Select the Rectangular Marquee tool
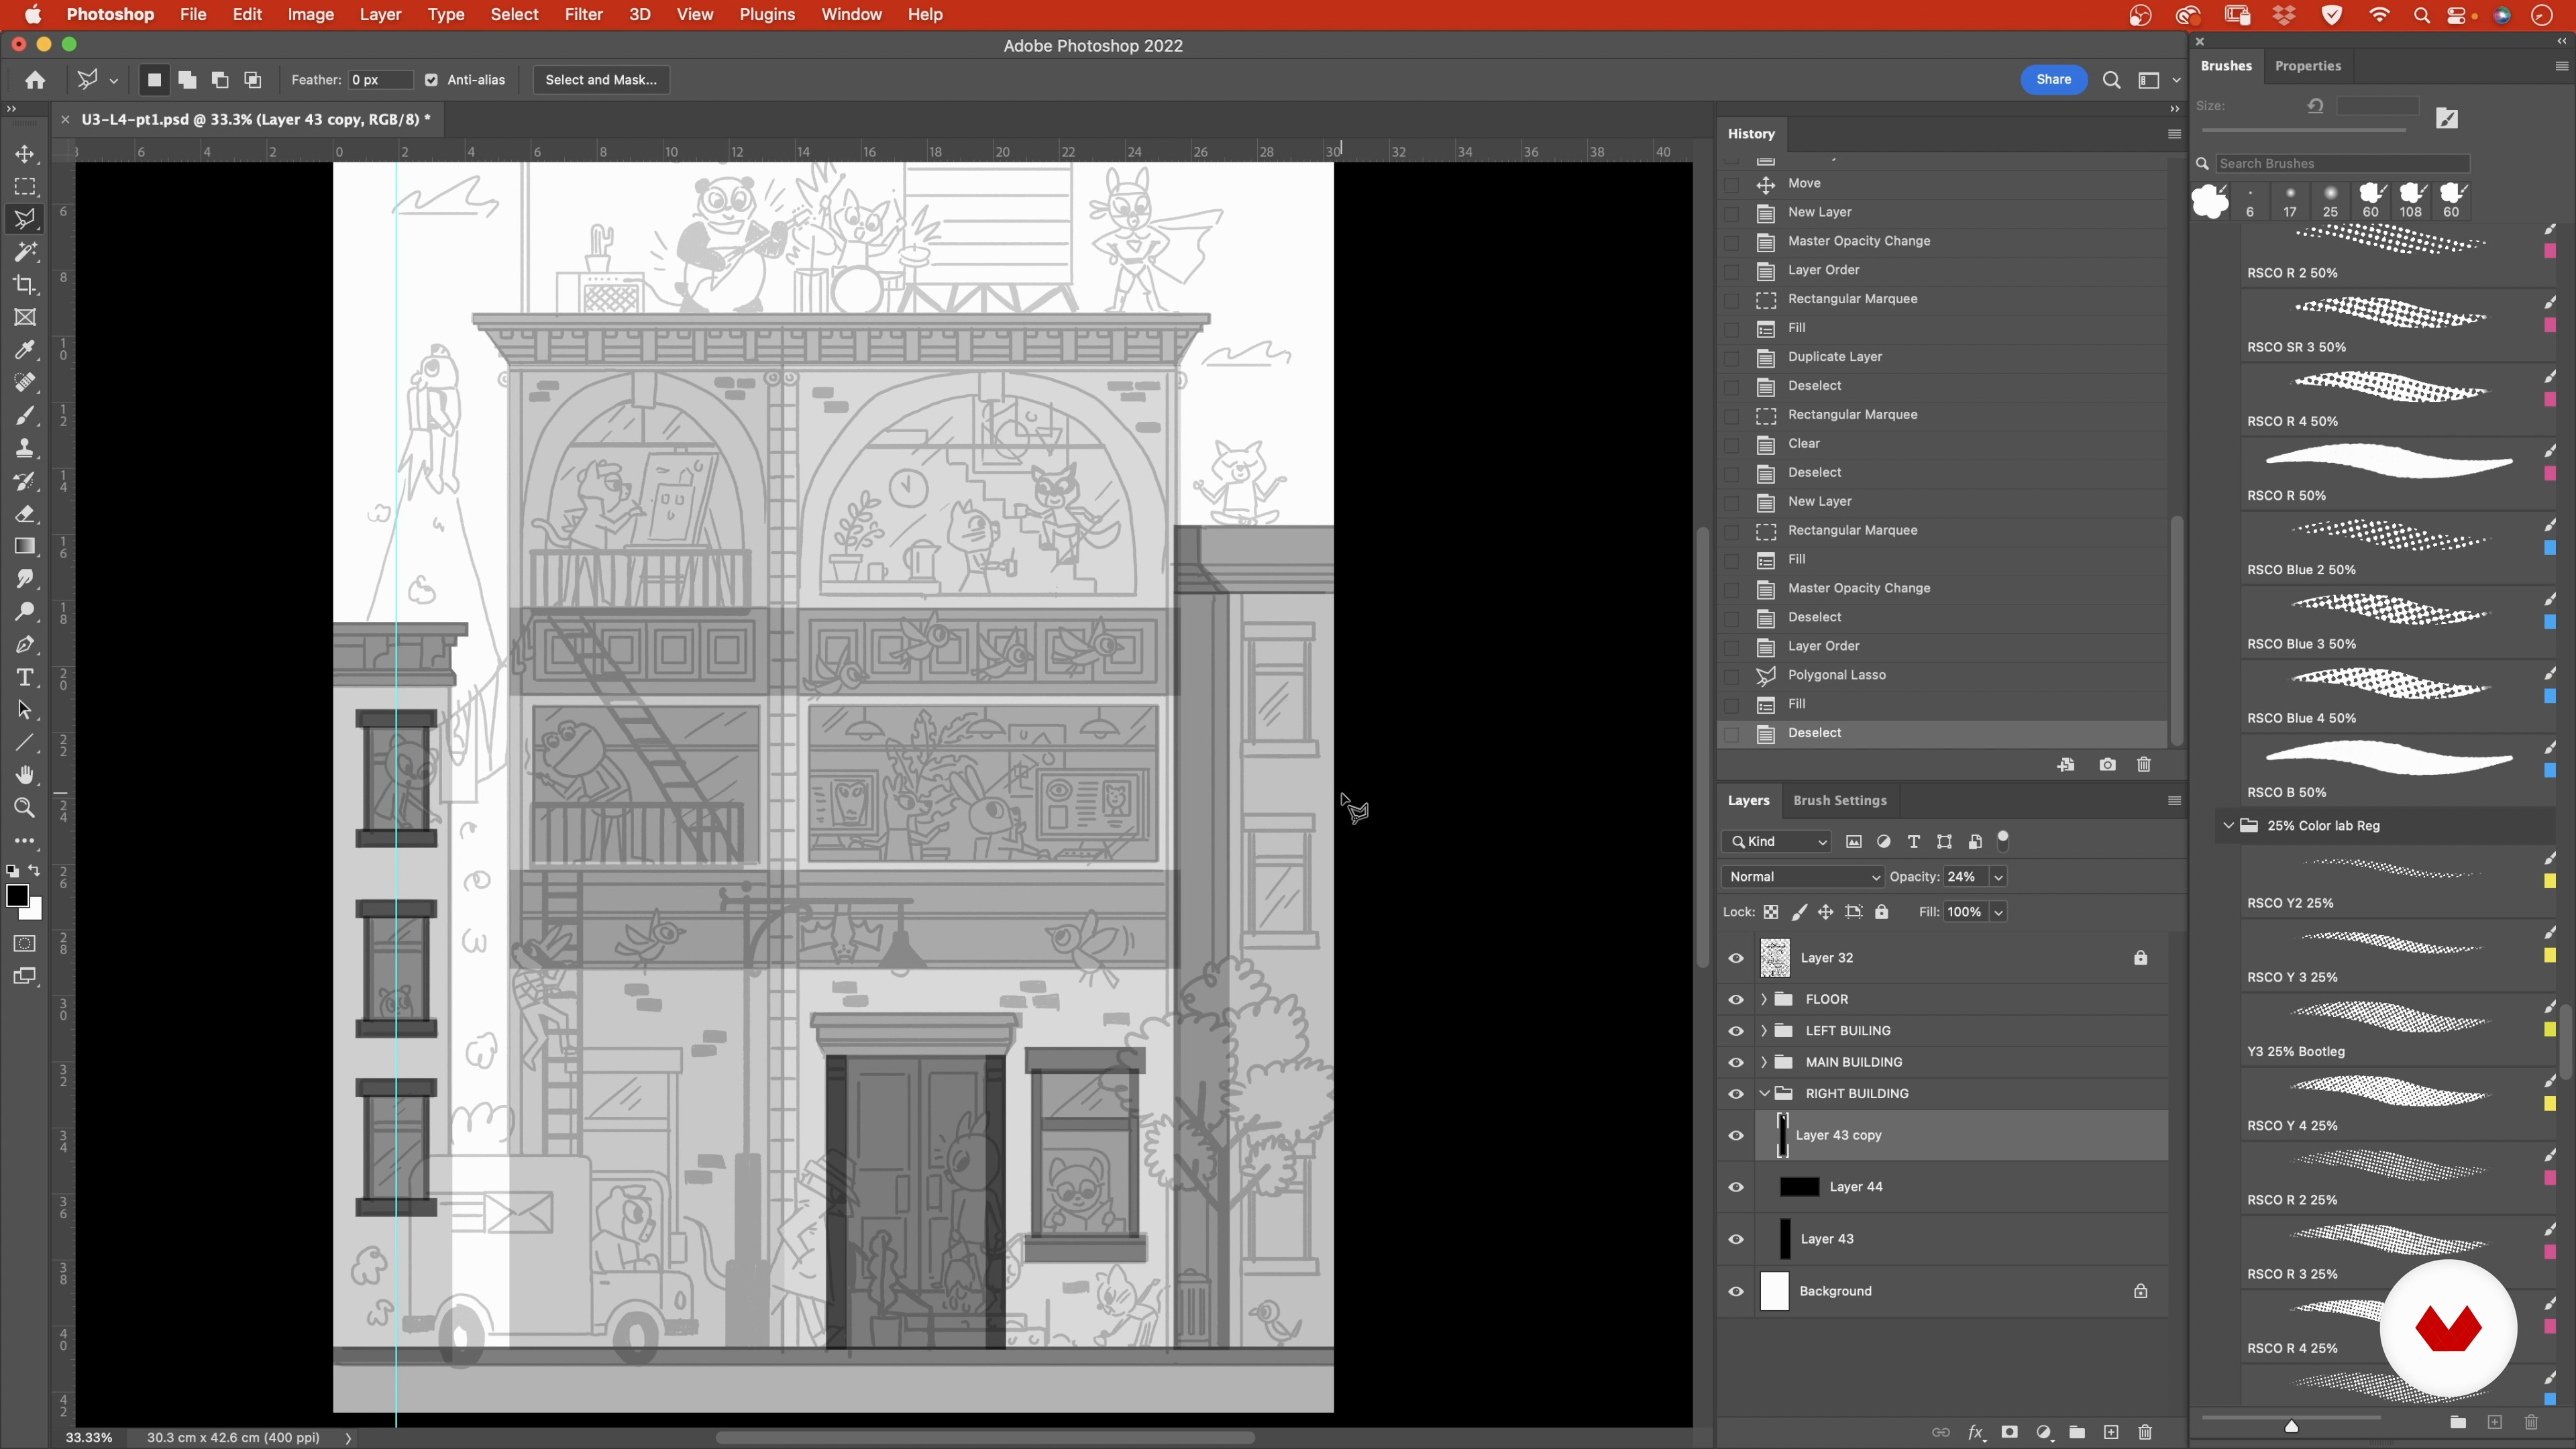The image size is (2576, 1449). [25, 187]
